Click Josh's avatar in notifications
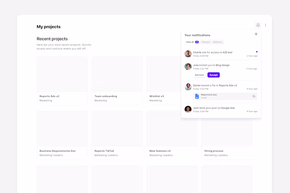The height and width of the screenshot is (193, 290). 188,109
